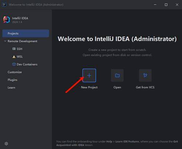Click the Get from VCS label
The width and height of the screenshot is (182, 149).
pyautogui.click(x=145, y=87)
